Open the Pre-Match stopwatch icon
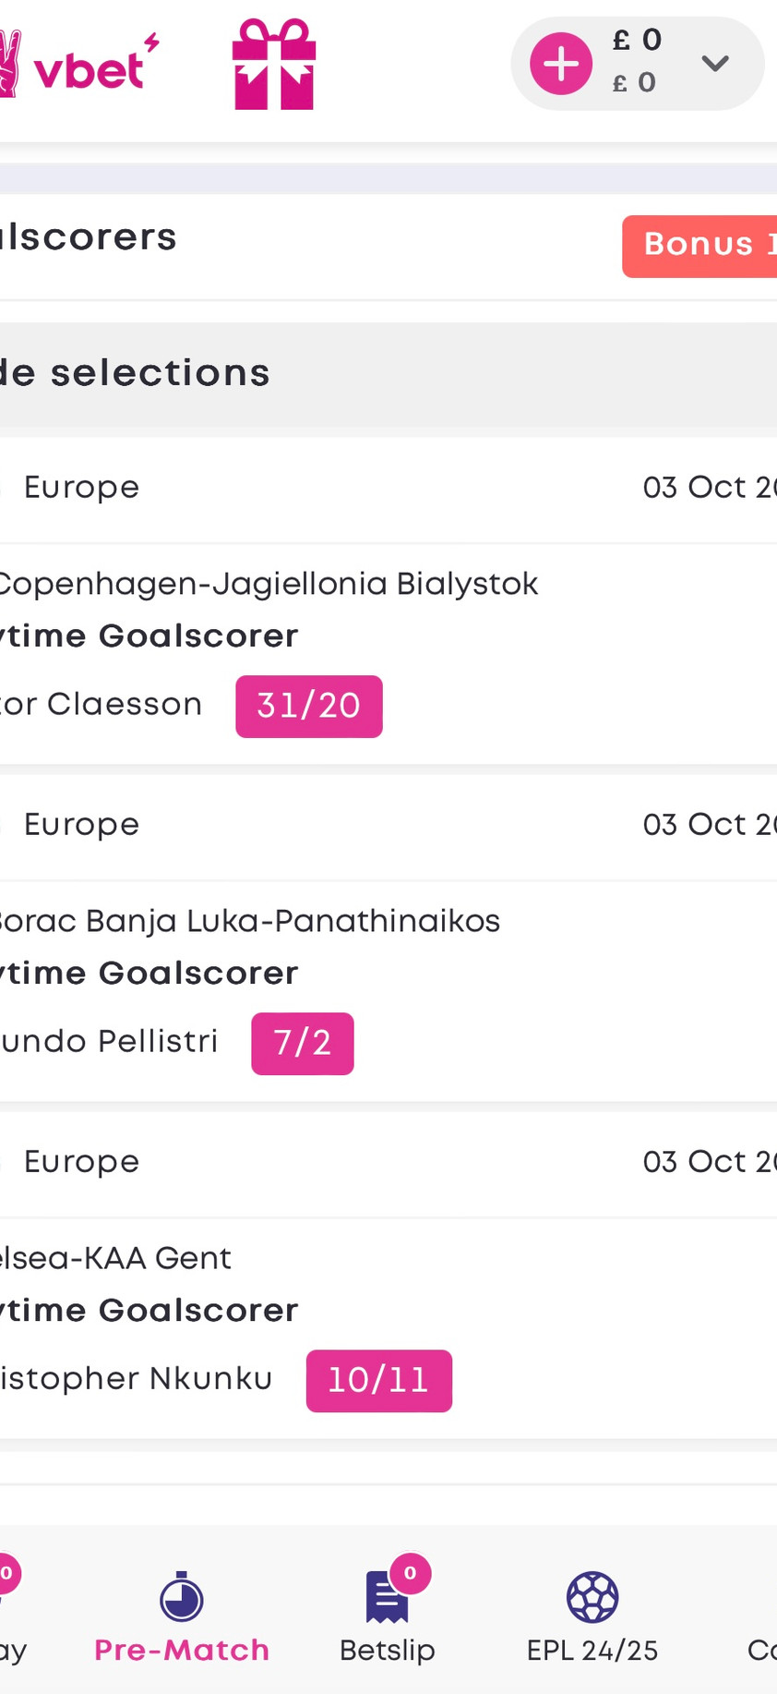The image size is (777, 1694). pos(182,1597)
